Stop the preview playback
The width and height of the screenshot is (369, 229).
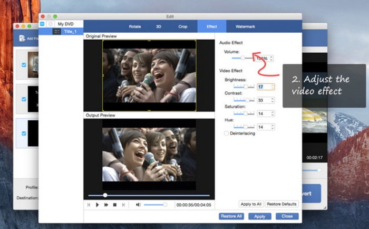coord(115,205)
